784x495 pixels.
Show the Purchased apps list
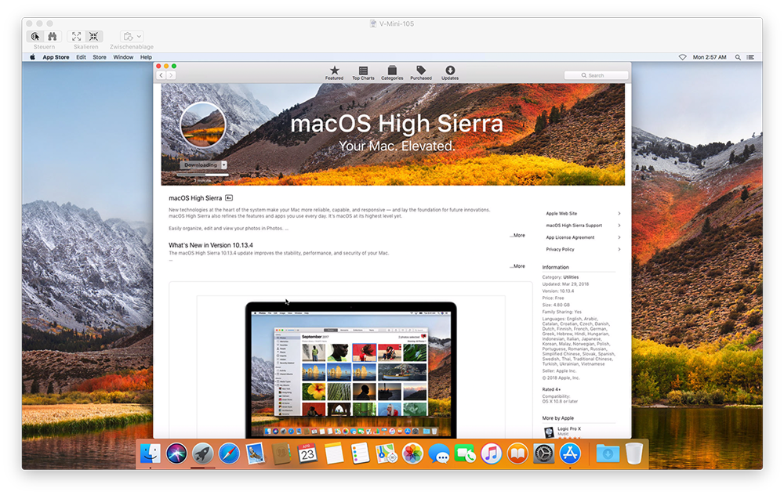pos(421,73)
